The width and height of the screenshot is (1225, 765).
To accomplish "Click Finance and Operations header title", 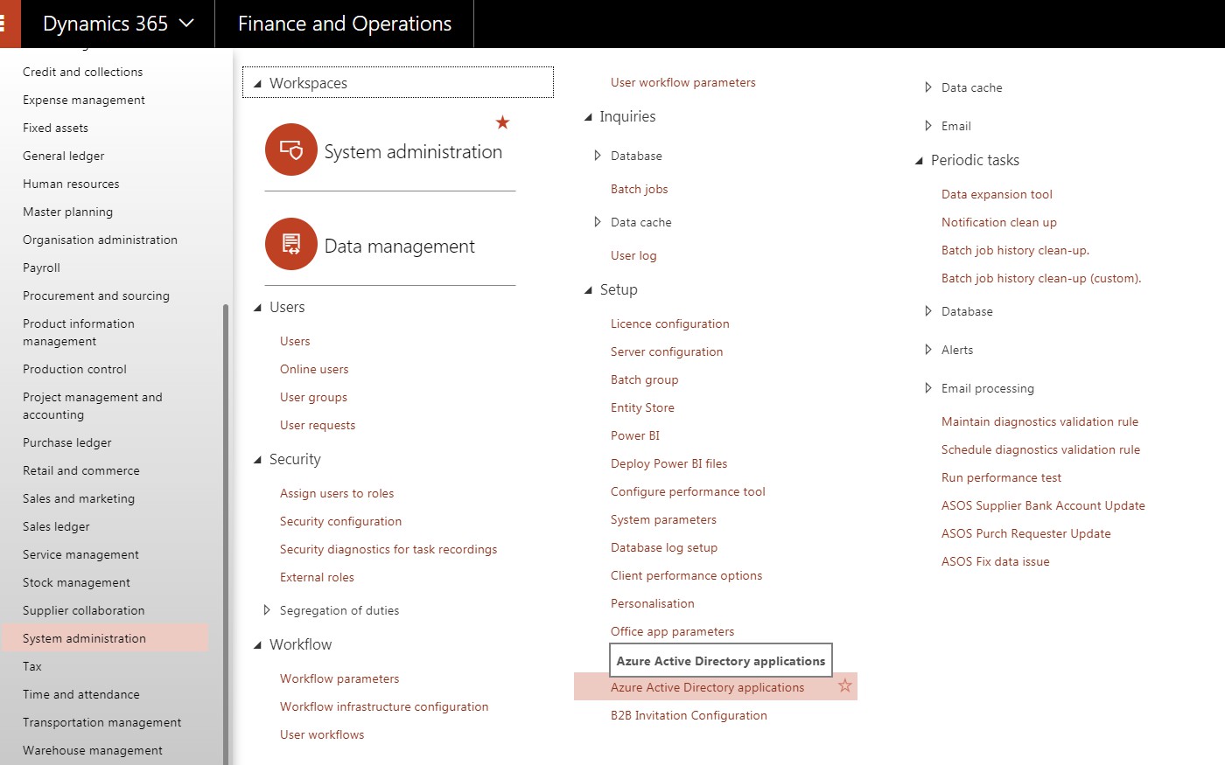I will coord(345,24).
